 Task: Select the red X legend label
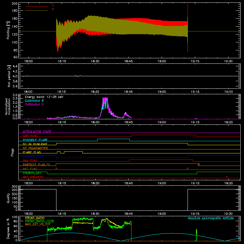pyautogui.click(x=53, y=5)
